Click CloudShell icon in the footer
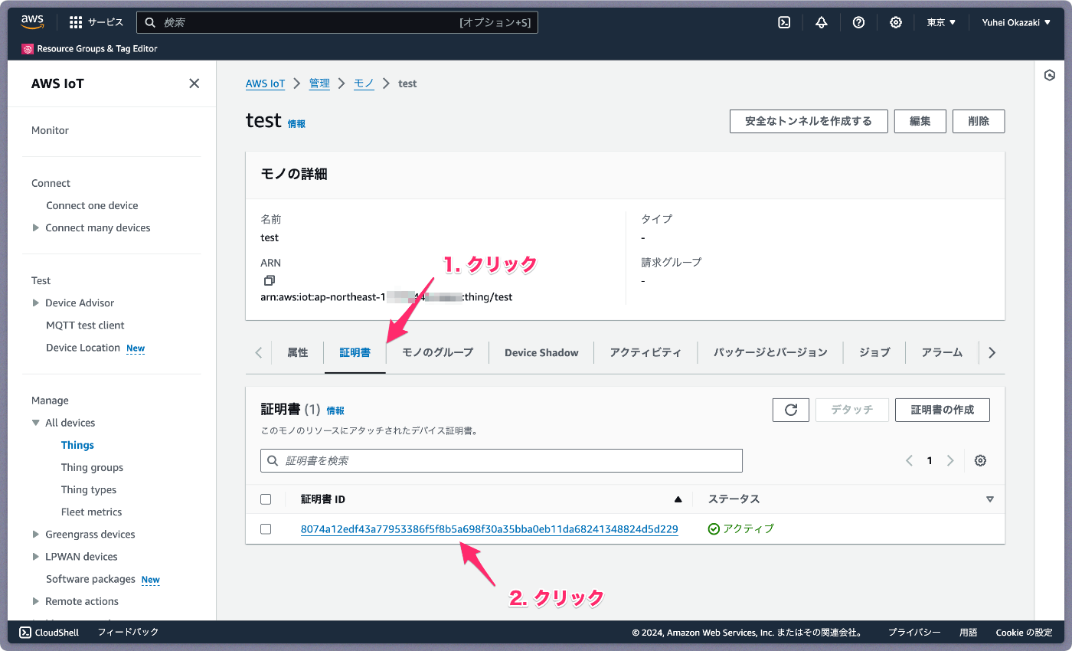 tap(25, 633)
